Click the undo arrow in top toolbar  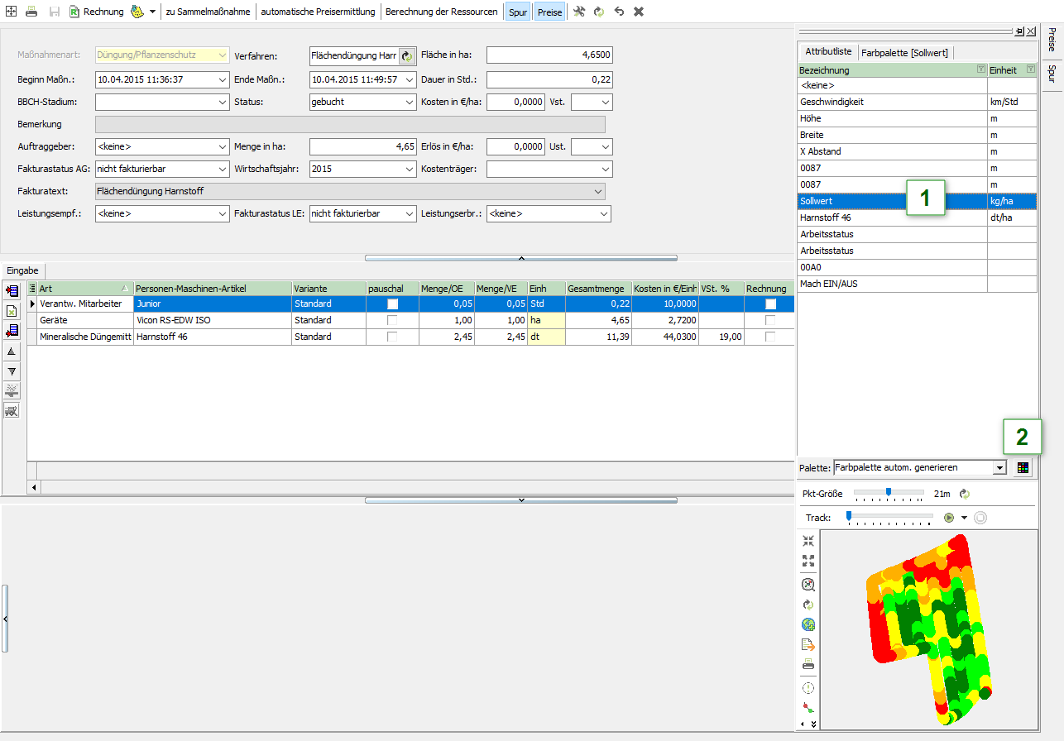(x=619, y=12)
